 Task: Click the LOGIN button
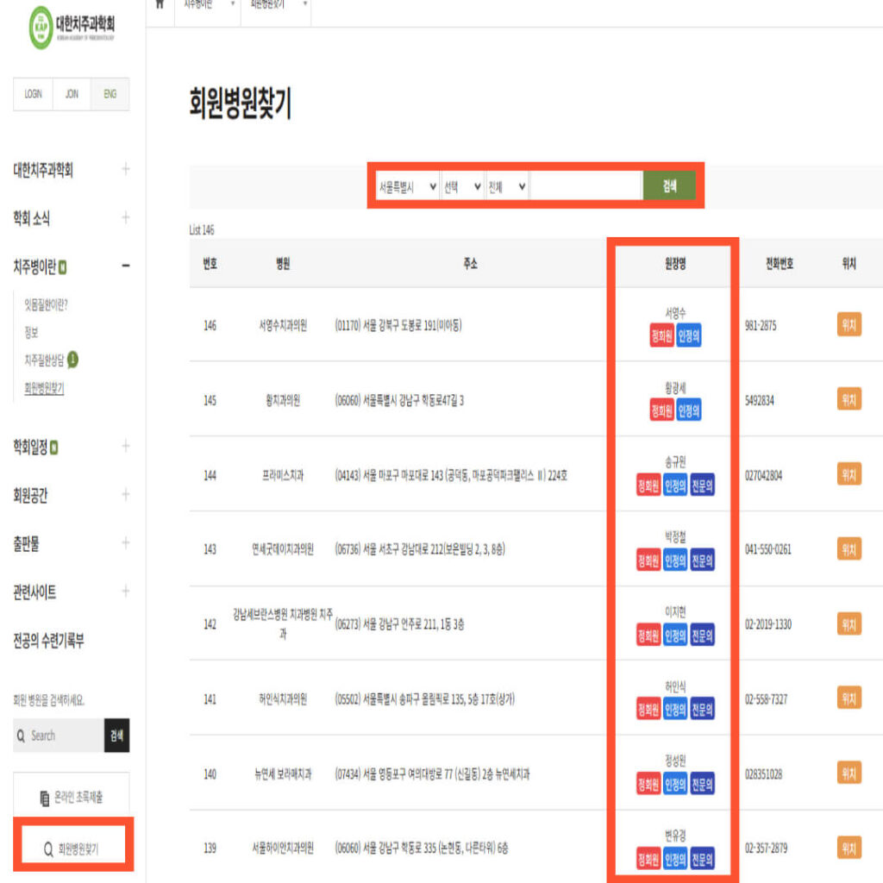tap(33, 95)
